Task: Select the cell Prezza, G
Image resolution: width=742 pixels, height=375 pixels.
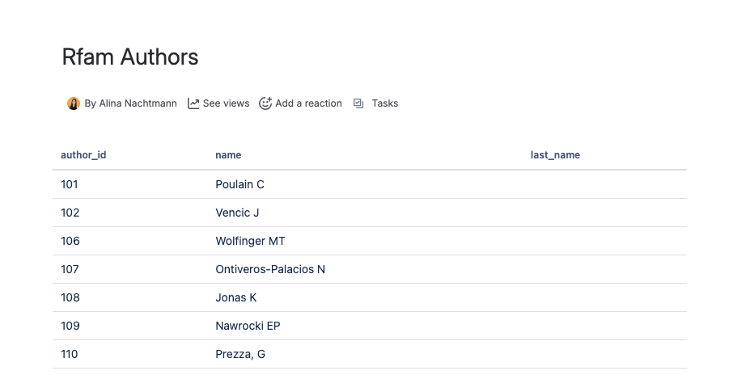Action: [240, 354]
